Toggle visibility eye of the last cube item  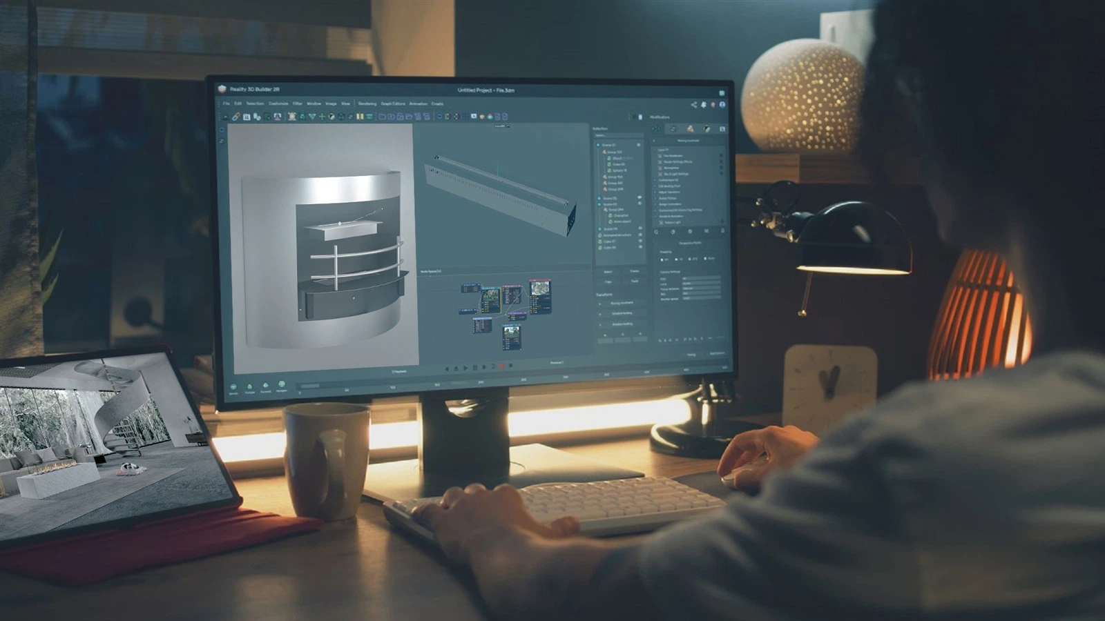pyautogui.click(x=640, y=247)
